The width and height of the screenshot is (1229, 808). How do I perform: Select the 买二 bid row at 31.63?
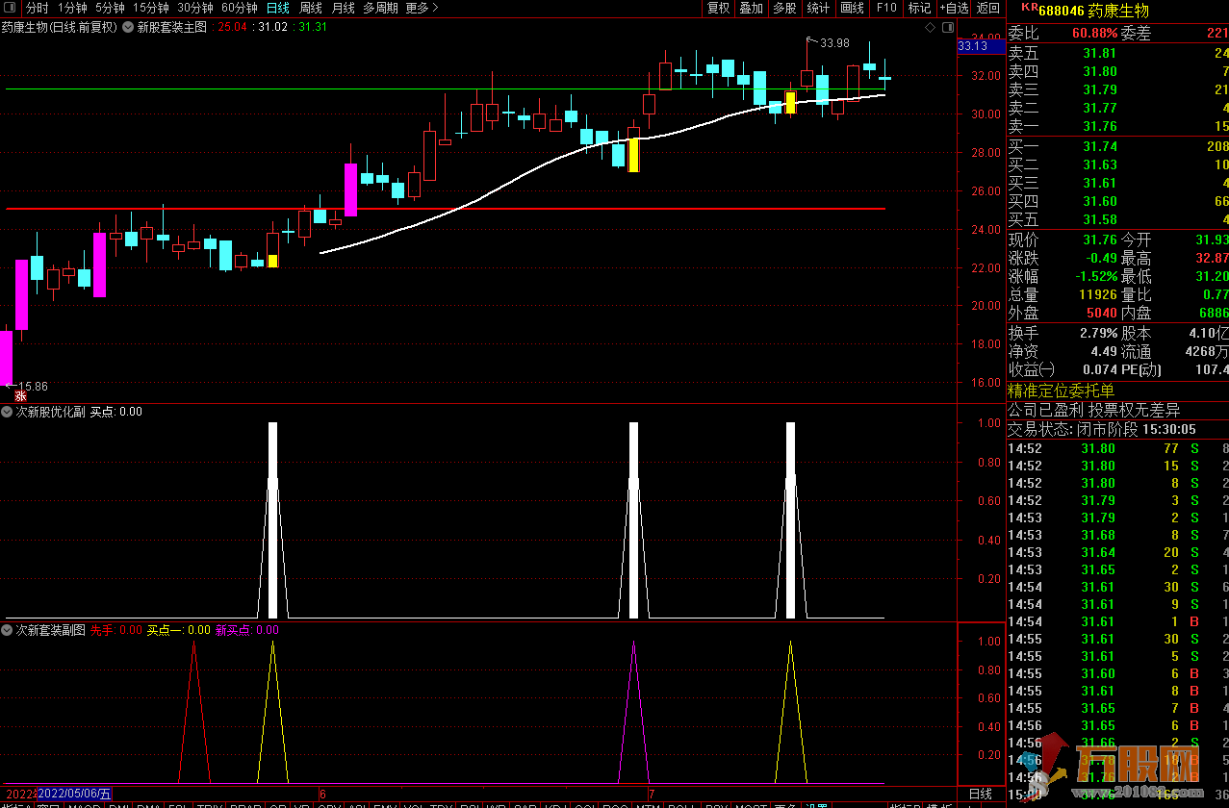pos(1118,164)
